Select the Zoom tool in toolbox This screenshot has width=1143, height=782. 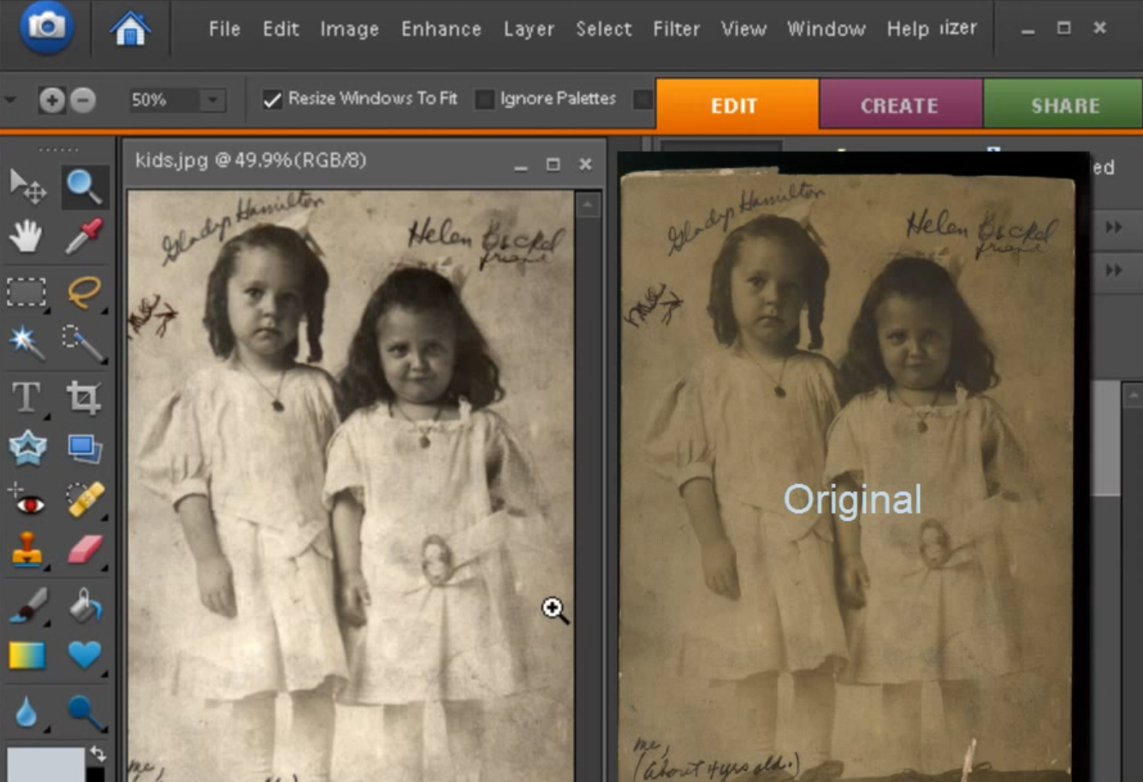[x=84, y=186]
